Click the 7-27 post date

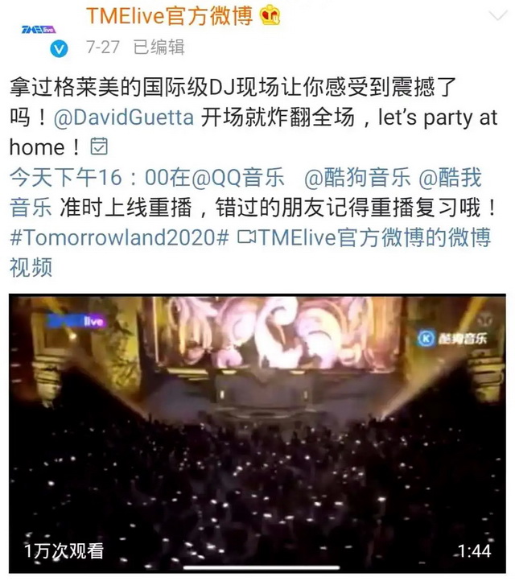click(x=103, y=47)
